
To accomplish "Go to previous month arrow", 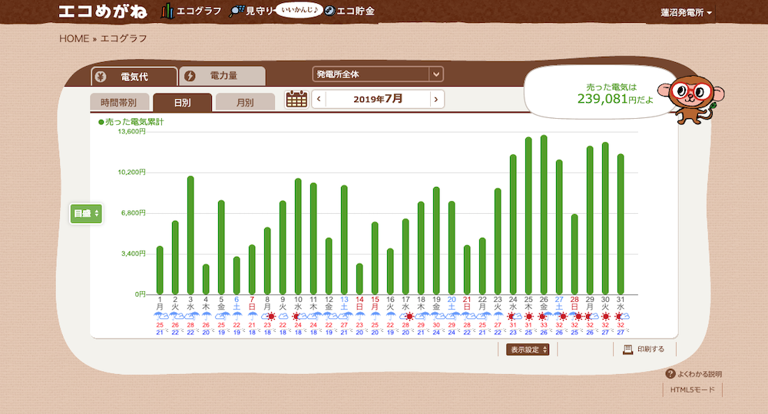I will point(319,99).
